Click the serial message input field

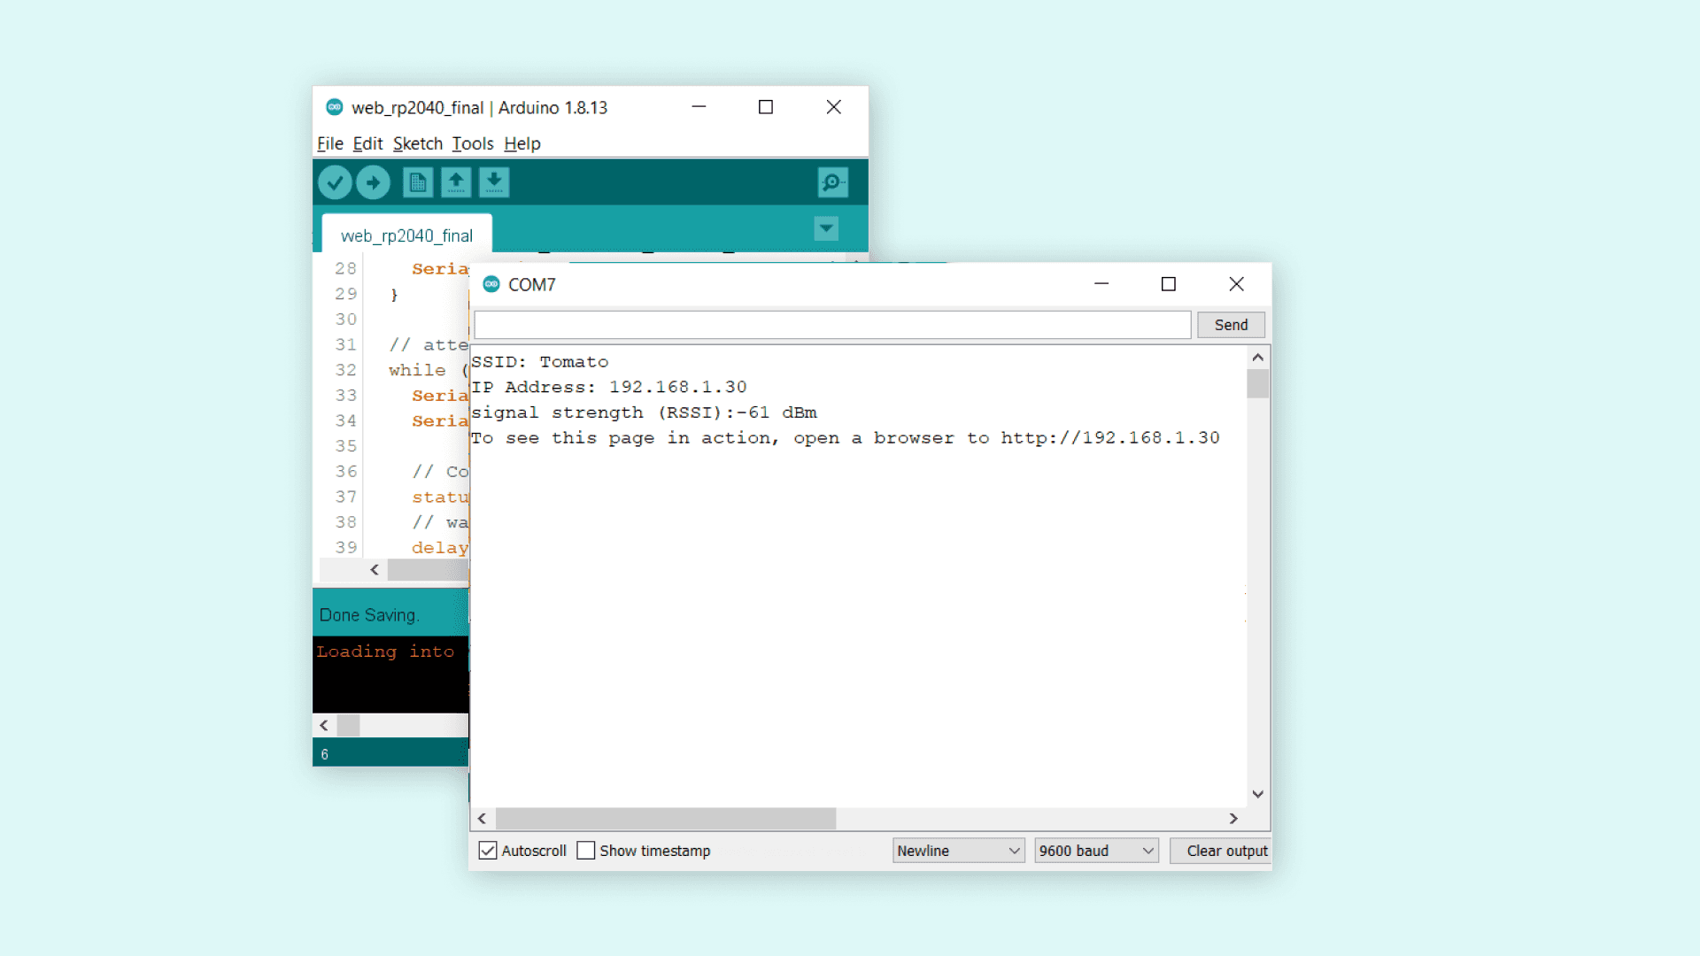coord(832,325)
